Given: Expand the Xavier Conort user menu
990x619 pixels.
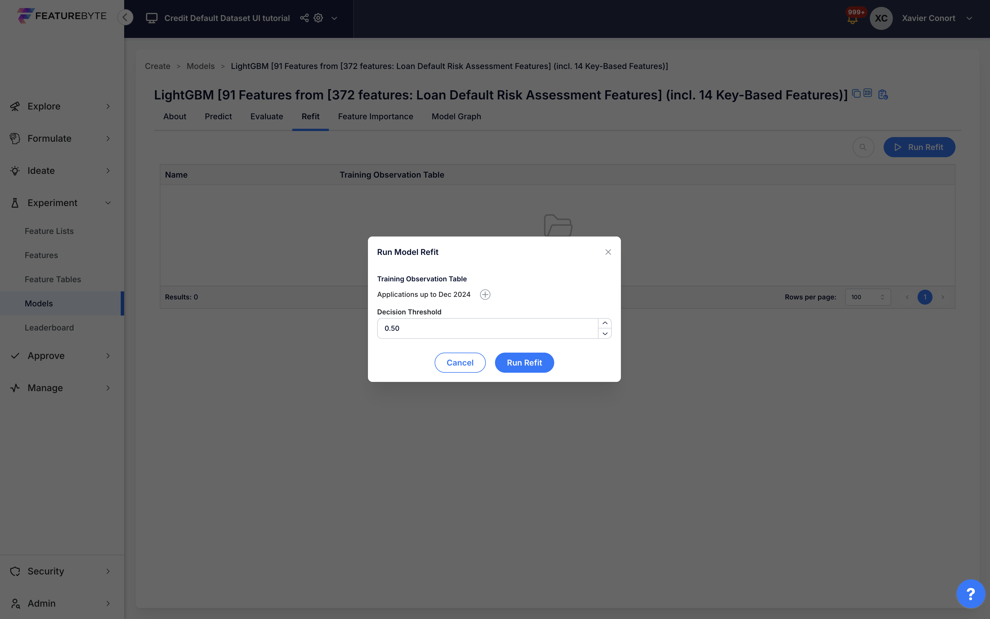Looking at the screenshot, I should pos(969,18).
